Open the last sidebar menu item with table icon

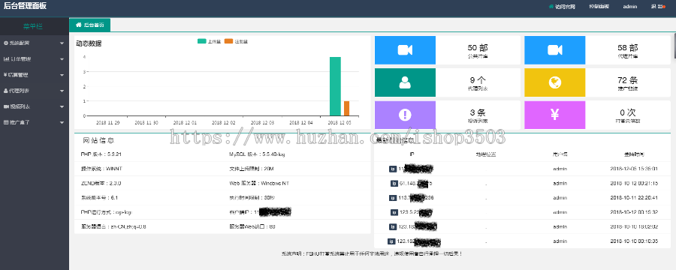pos(35,122)
